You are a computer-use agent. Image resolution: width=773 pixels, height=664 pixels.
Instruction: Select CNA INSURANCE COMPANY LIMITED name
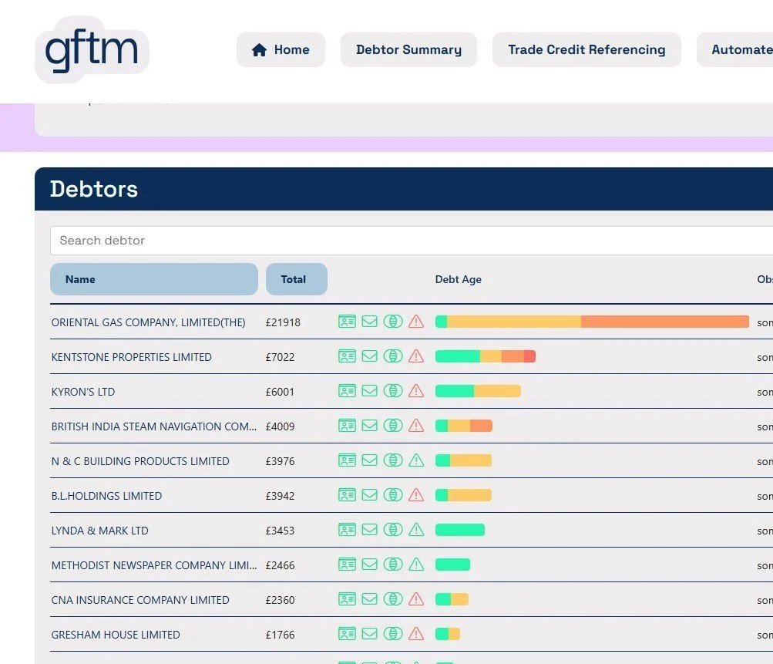140,600
